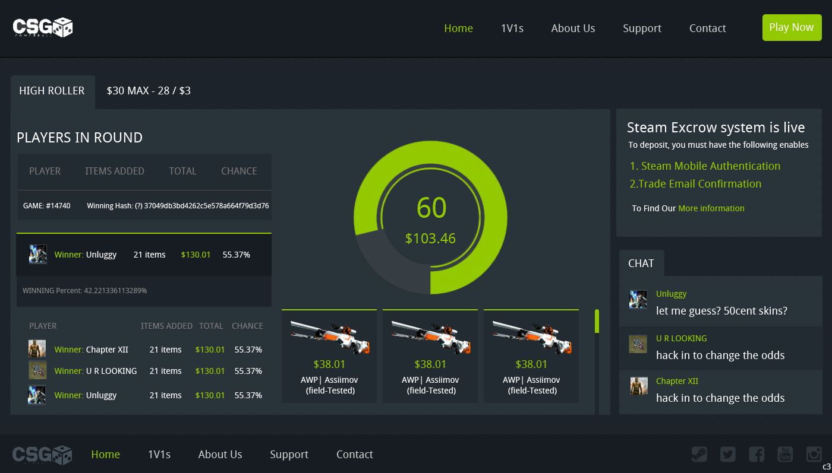Click the 60 countdown in the ring
The width and height of the screenshot is (832, 473).
431,208
